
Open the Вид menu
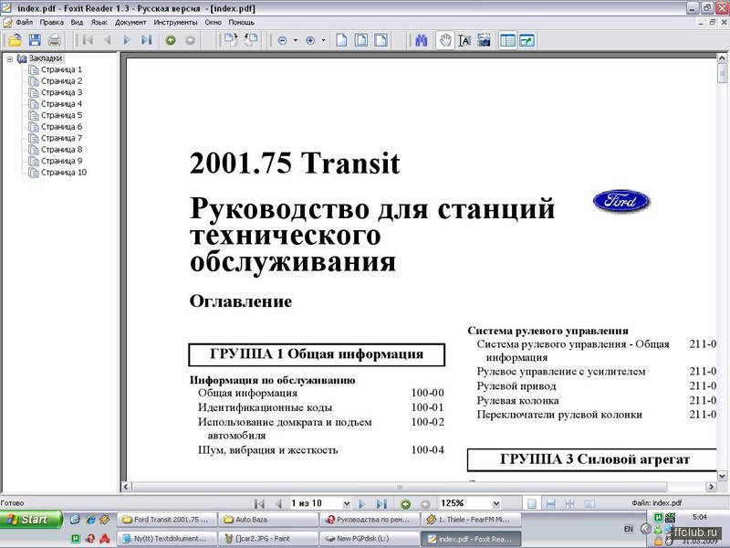coord(77,22)
